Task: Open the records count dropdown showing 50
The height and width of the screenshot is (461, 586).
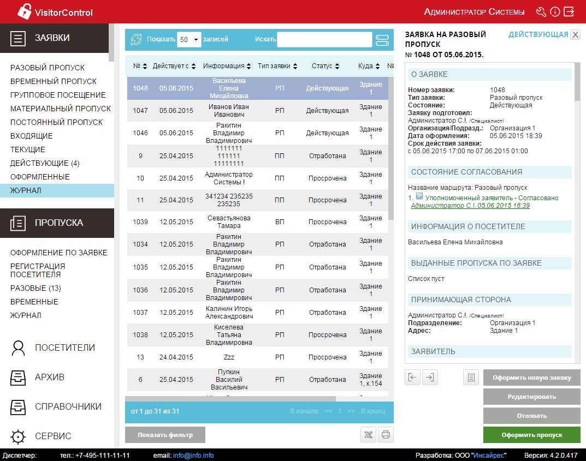Action: pyautogui.click(x=189, y=39)
